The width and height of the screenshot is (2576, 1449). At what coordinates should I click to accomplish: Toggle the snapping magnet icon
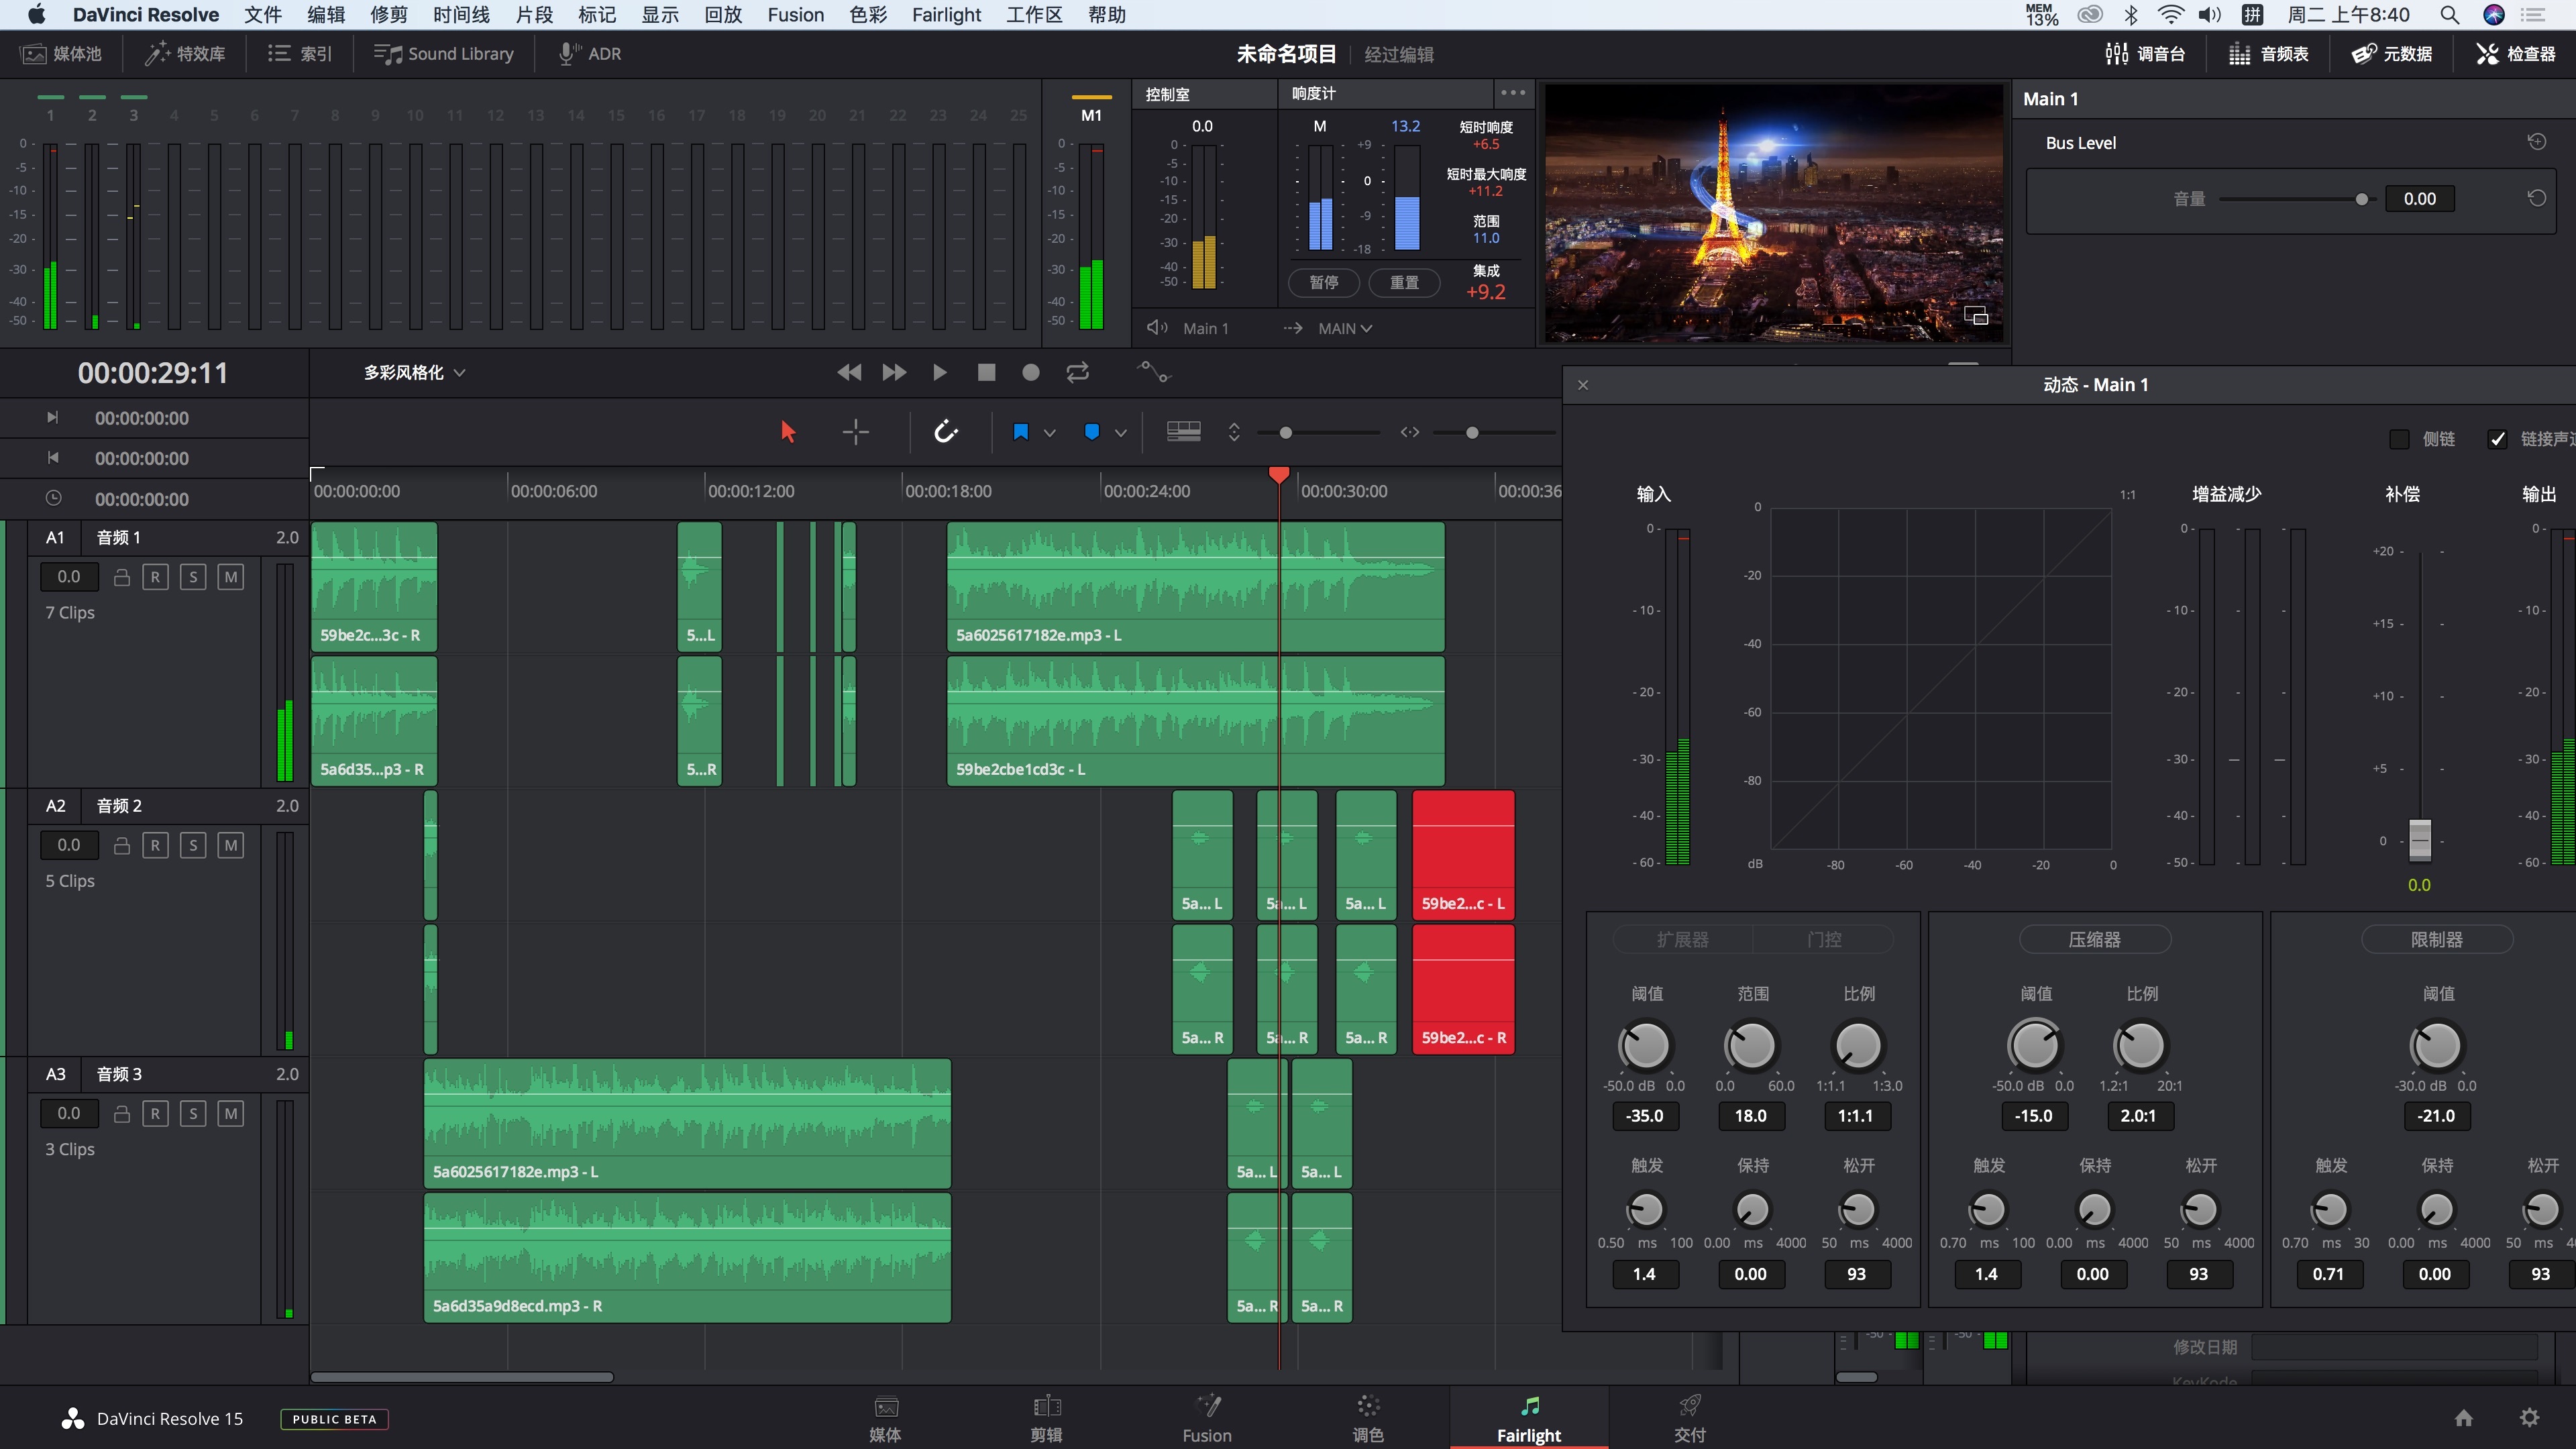(945, 432)
